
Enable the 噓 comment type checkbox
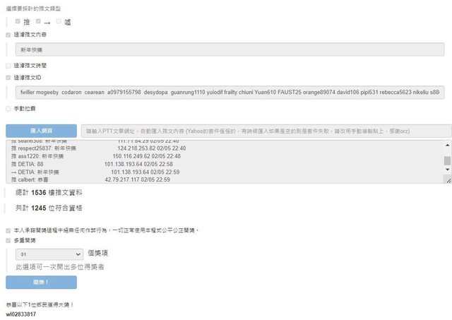(59, 22)
